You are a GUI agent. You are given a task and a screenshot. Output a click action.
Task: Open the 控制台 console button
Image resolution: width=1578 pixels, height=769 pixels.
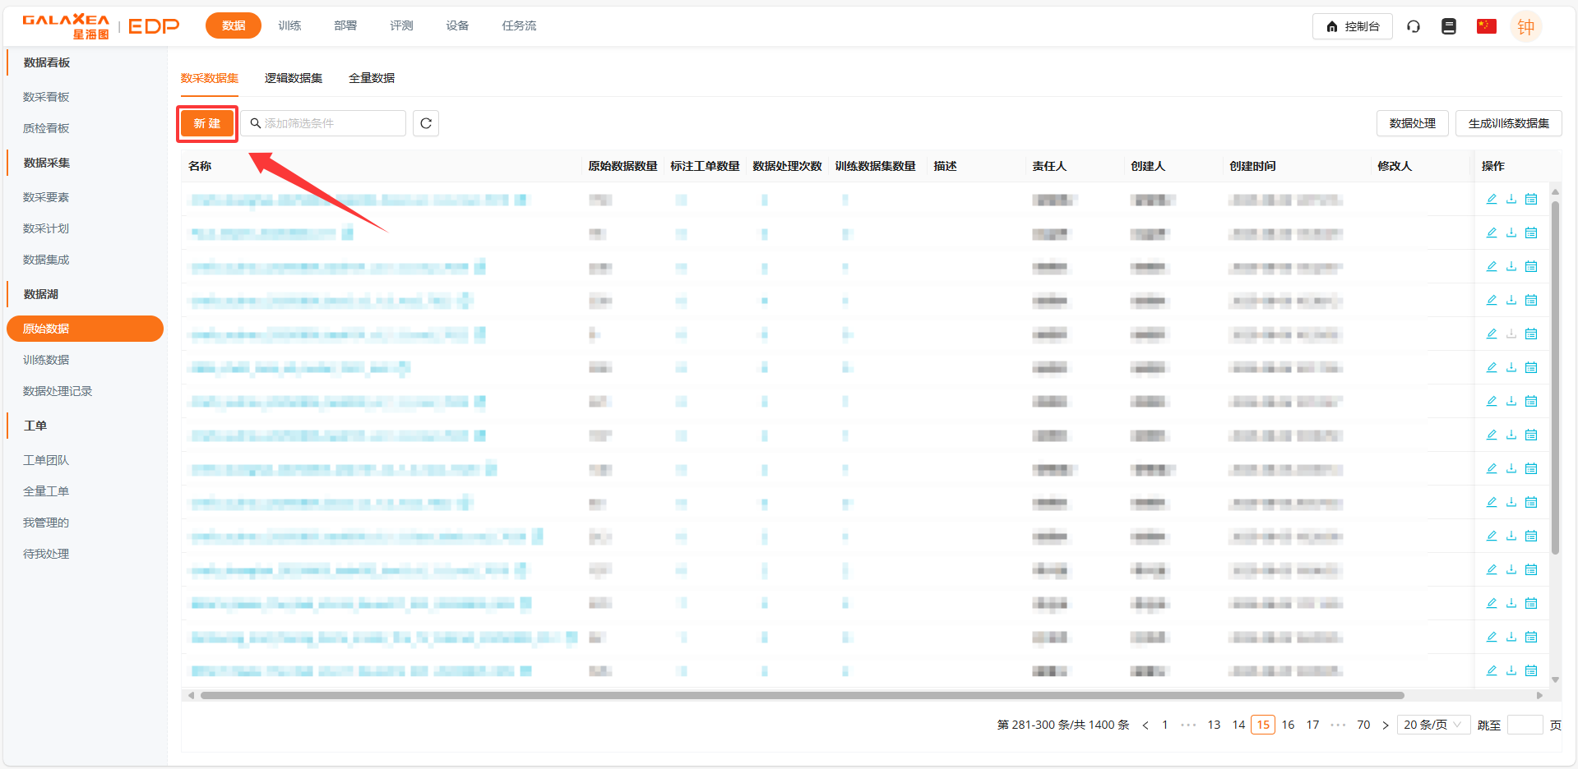1352,26
